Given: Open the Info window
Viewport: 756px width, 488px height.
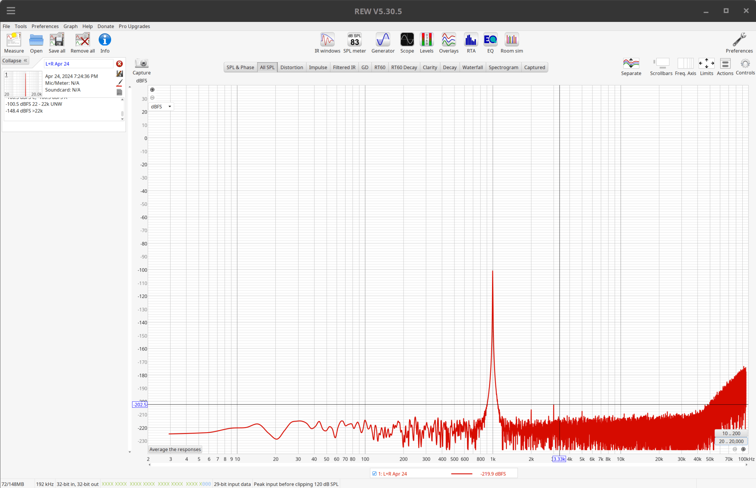Looking at the screenshot, I should point(105,43).
